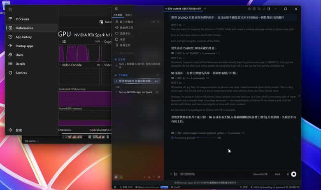Expand the ls -la "D:/0922" command entry
This screenshot has width=321, height=190.
tap(195, 53)
